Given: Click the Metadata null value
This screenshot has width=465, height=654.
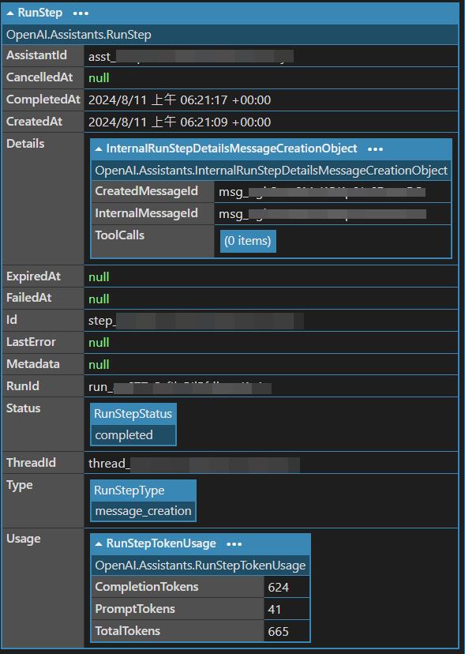Looking at the screenshot, I should click(99, 365).
